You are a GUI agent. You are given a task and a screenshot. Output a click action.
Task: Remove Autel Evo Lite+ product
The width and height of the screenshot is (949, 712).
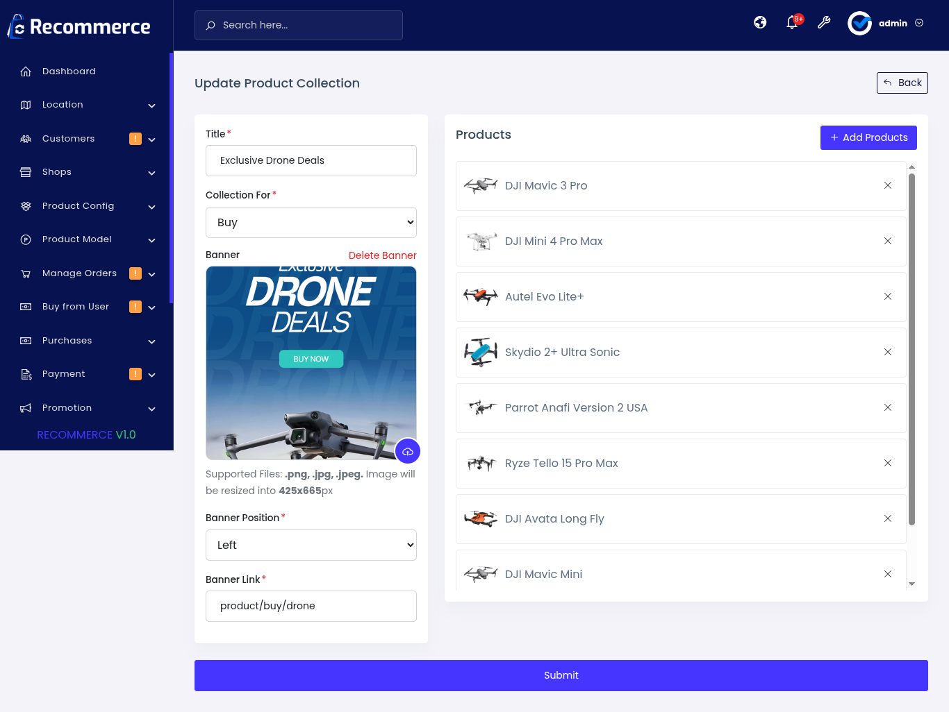[888, 296]
